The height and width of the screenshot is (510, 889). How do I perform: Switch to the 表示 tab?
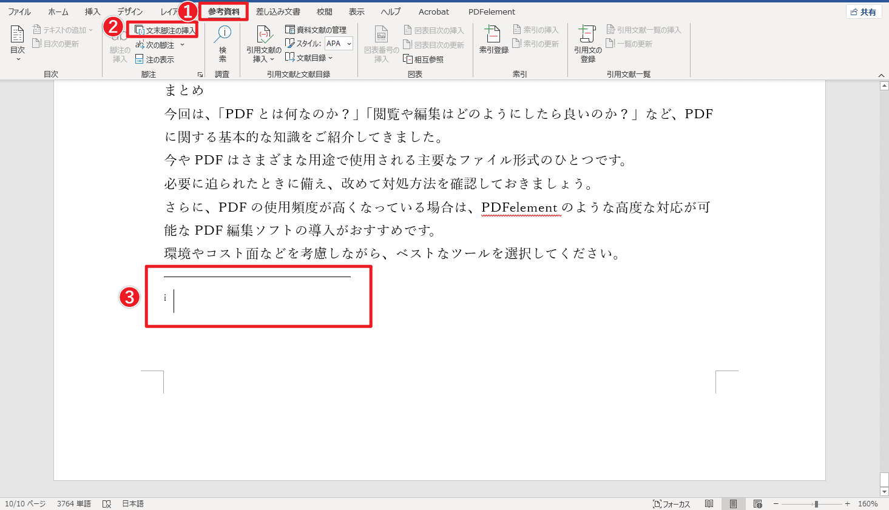(357, 12)
